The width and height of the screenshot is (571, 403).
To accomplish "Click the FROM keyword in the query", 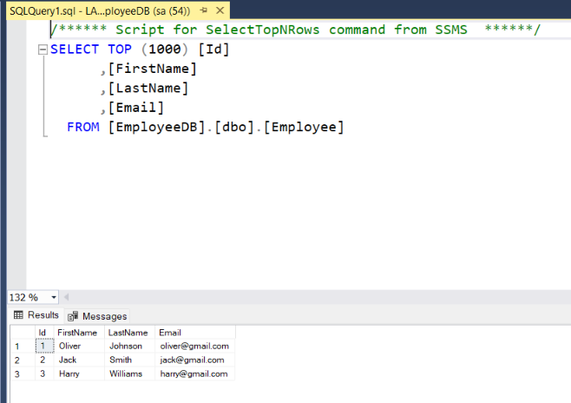I will click(83, 127).
